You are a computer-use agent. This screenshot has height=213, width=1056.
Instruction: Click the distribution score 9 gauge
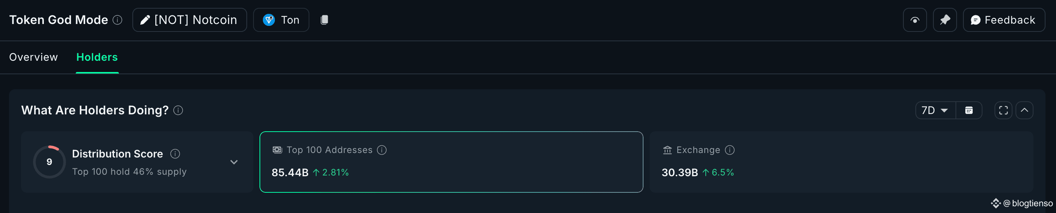(49, 162)
